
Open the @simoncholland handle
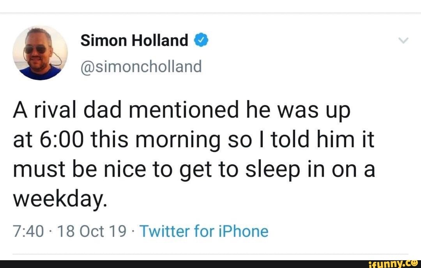pos(141,67)
